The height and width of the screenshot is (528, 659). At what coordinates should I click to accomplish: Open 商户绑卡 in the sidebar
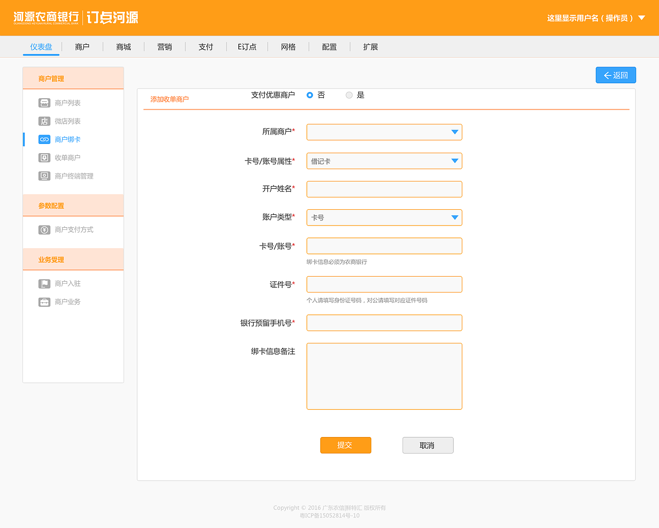click(x=68, y=139)
